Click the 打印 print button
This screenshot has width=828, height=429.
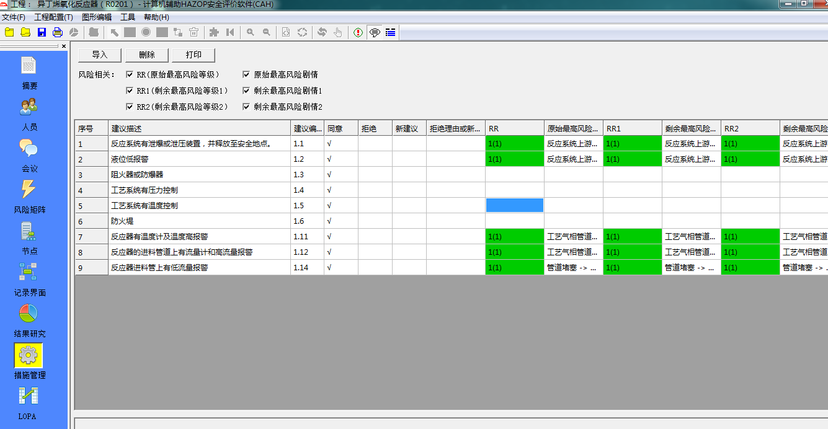click(194, 55)
